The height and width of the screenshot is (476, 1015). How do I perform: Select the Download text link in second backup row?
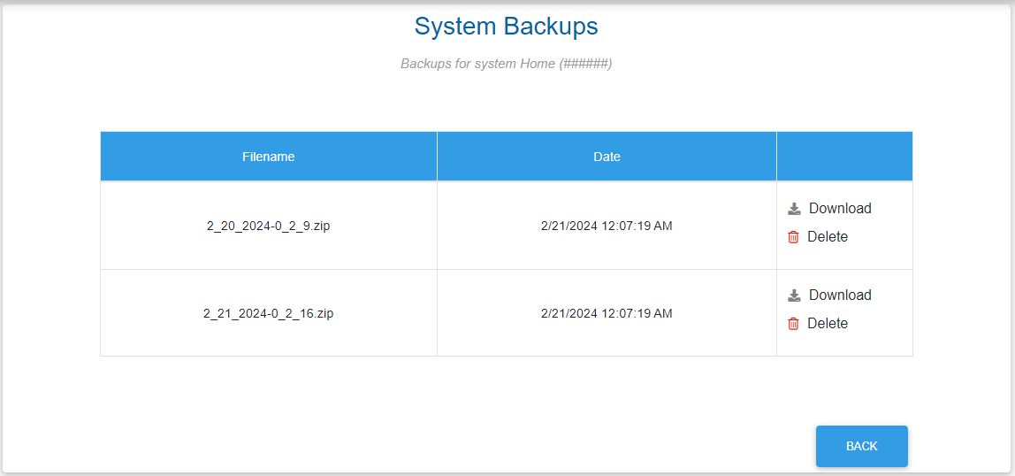click(840, 296)
